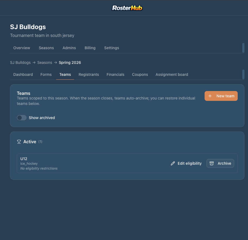Image resolution: width=248 pixels, height=240 pixels.
Task: Open the Overview tab
Action: 22,48
